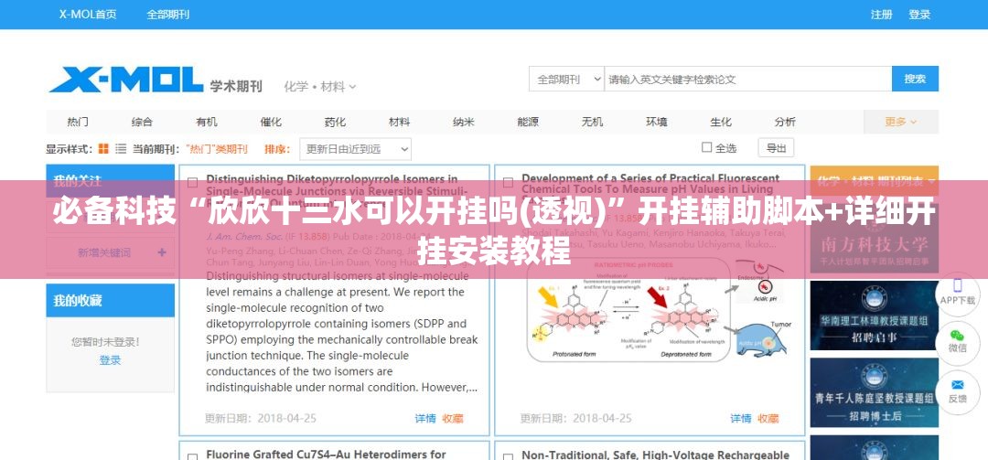Select the 热门 category tab
Image resolution: width=988 pixels, height=460 pixels.
click(x=78, y=122)
